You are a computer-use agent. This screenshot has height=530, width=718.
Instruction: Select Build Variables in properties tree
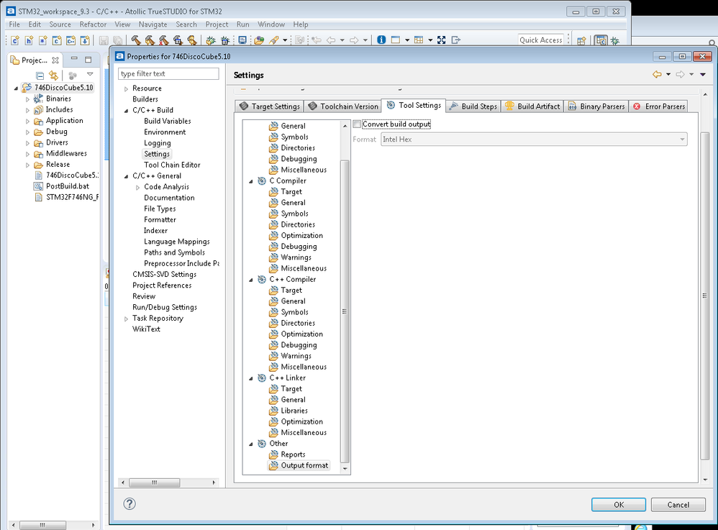[167, 121]
